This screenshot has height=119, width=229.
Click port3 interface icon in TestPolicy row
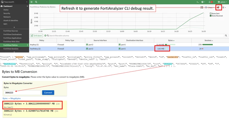[87, 49]
